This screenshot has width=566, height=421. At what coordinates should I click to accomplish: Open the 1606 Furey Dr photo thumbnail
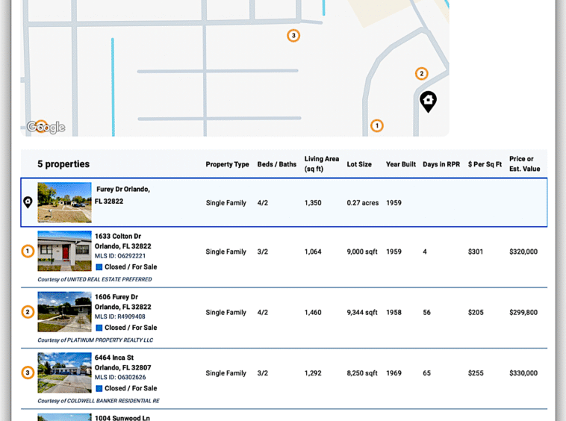[64, 312]
